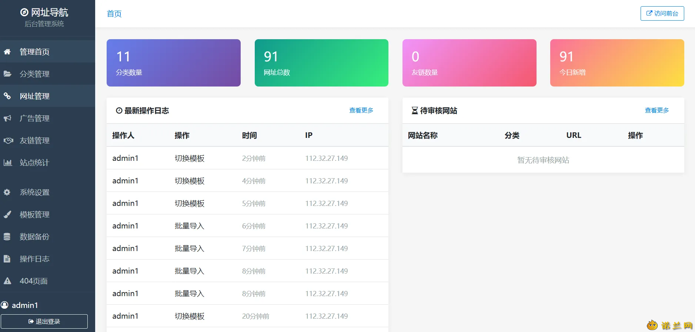Image resolution: width=695 pixels, height=332 pixels.
Task: Click the brush icon for 模板管理
Action: pos(7,214)
